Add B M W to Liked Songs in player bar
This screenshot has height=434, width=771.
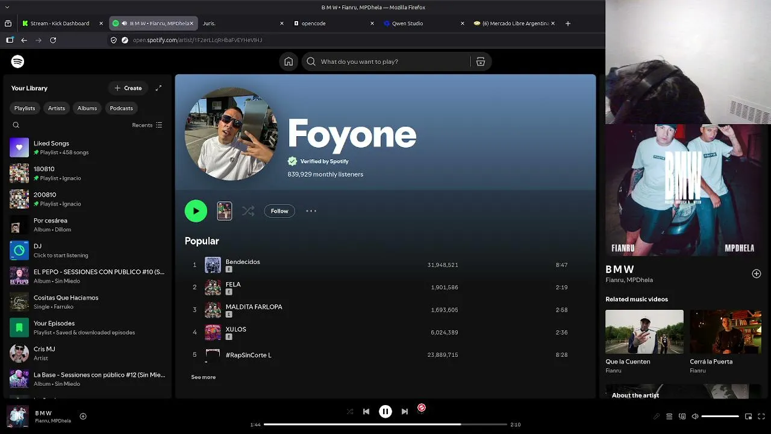coord(83,416)
